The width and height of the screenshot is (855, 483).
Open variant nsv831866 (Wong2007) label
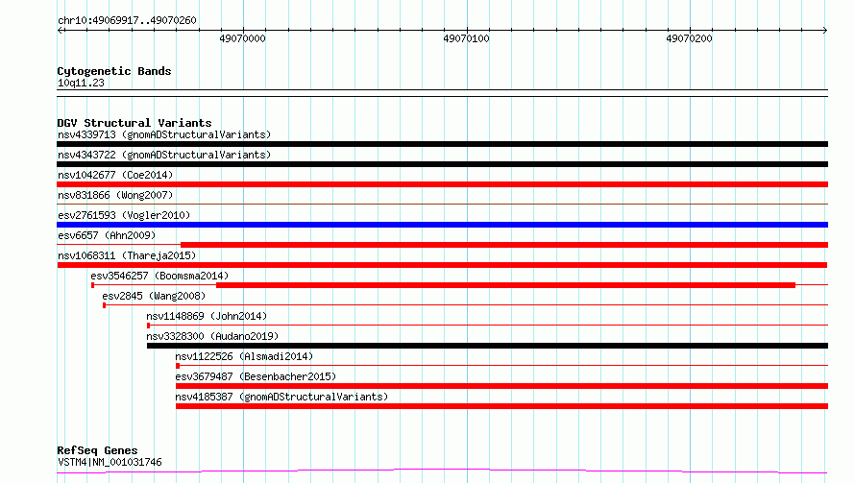[115, 195]
